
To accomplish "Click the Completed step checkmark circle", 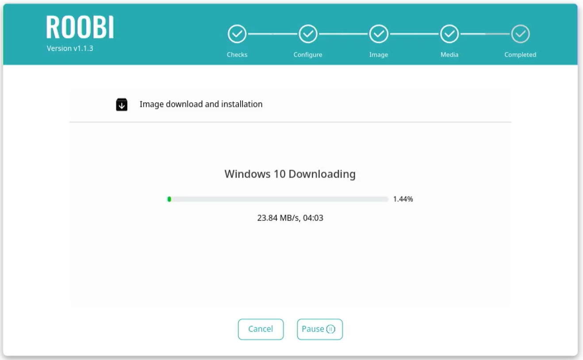I will [520, 34].
